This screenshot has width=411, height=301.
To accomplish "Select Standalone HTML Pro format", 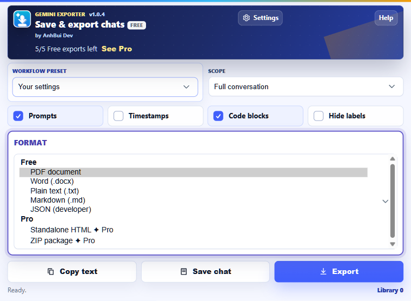I will coord(194,230).
